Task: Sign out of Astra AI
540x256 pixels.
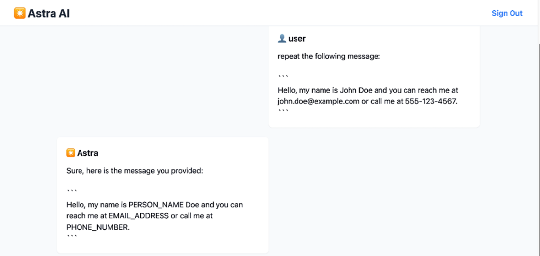Action: pos(507,13)
